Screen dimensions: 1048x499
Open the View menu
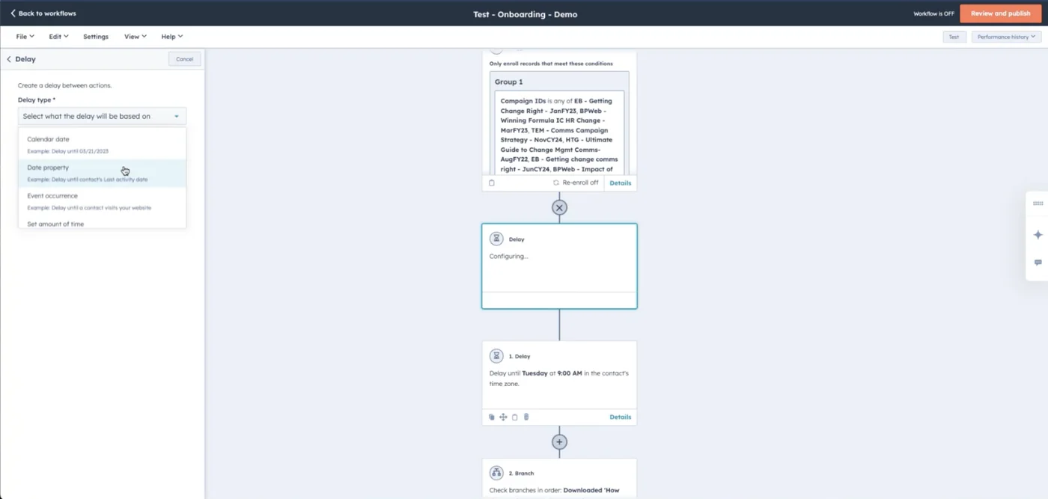coord(135,37)
